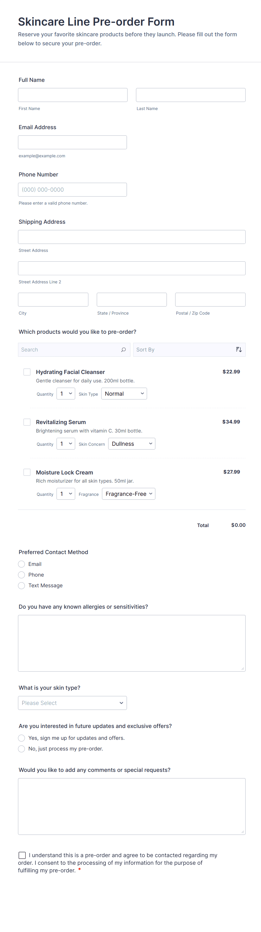Click the search magnifier icon in product search

[123, 349]
